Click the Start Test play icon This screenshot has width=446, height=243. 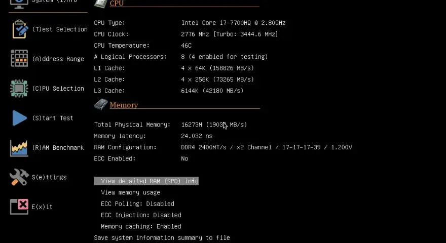(20, 118)
